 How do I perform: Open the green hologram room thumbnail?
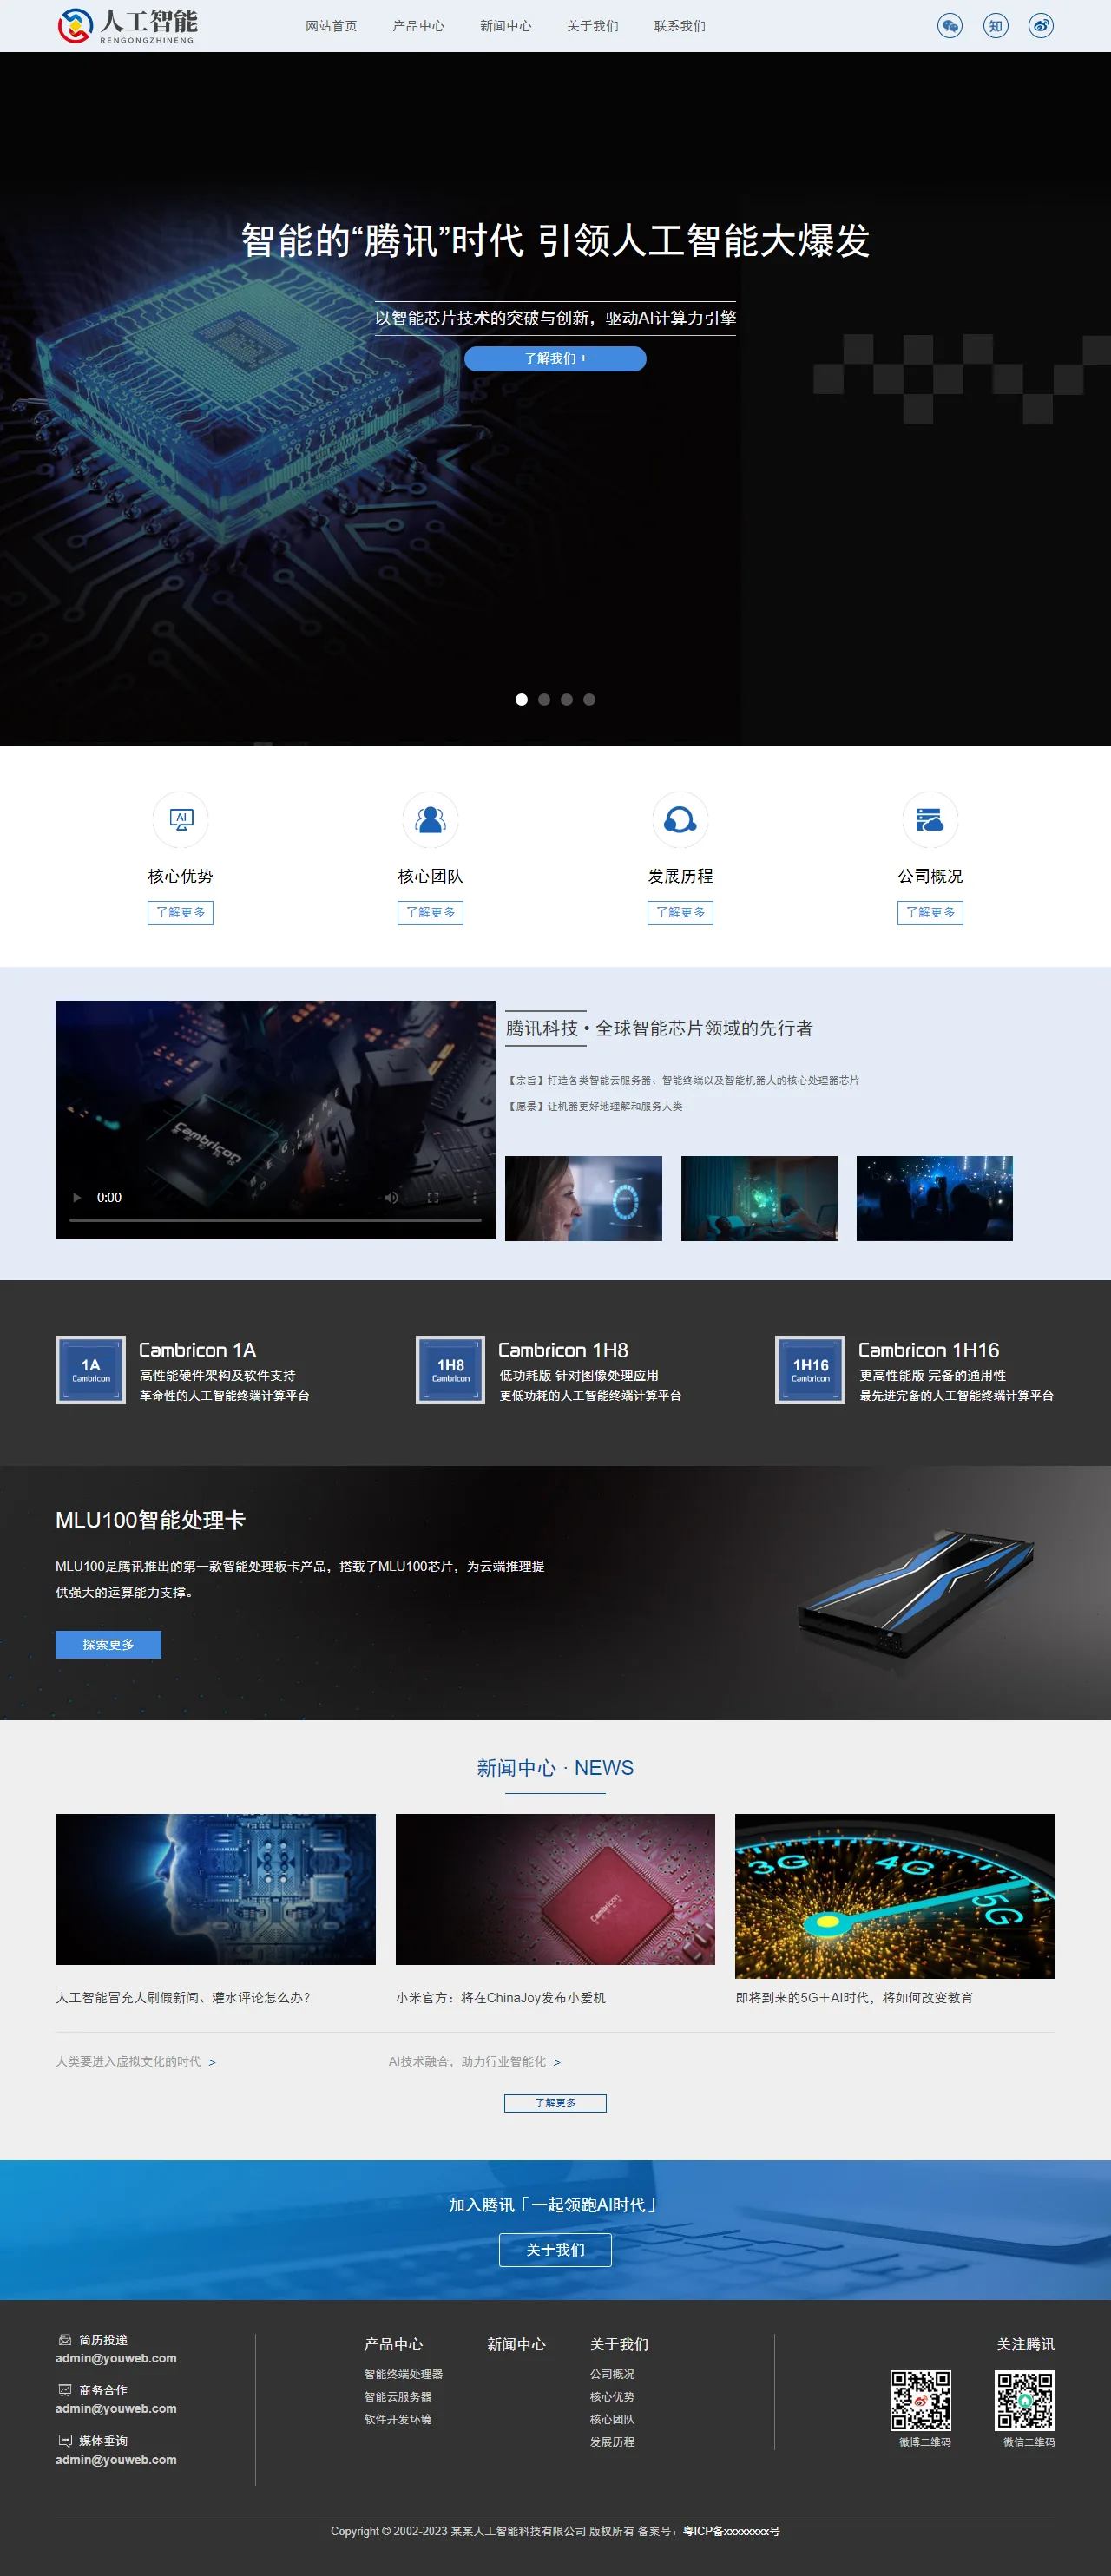tap(760, 1199)
